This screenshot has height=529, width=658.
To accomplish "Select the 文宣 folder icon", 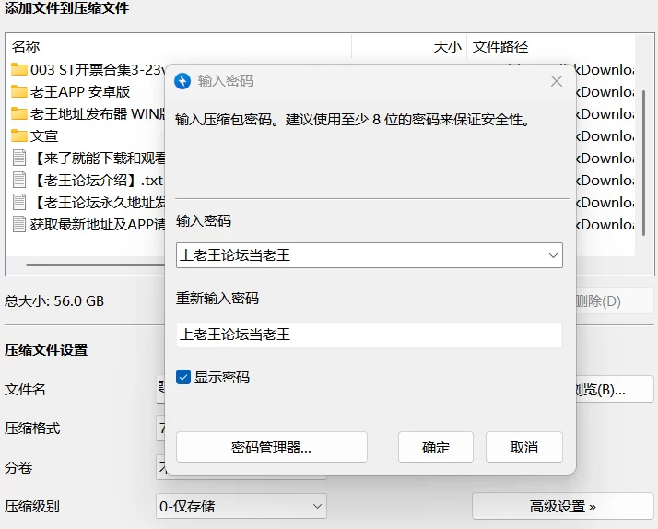I will coord(18,135).
